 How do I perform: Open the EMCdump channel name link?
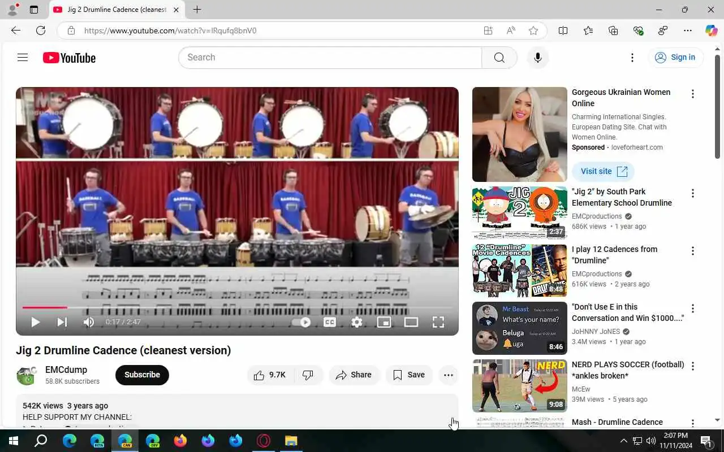66,370
